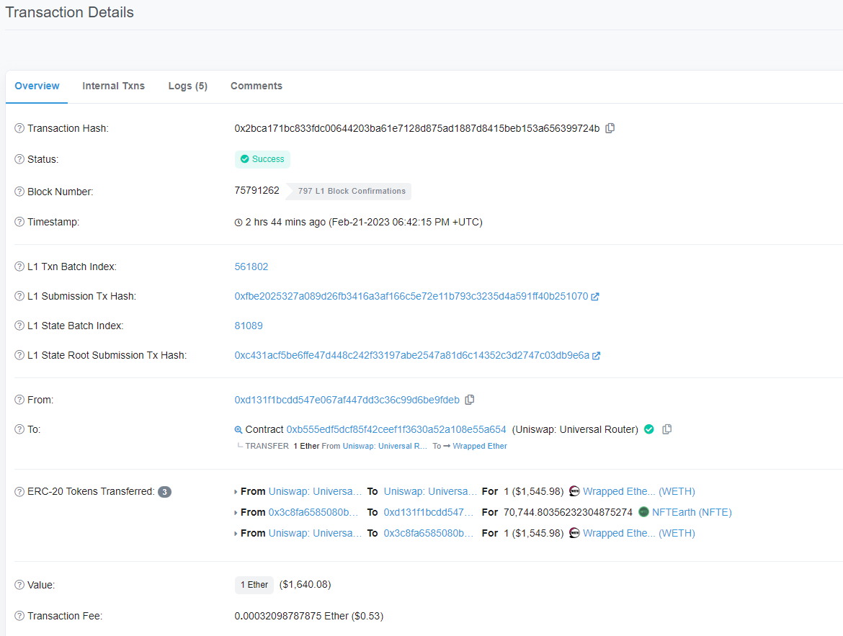Image resolution: width=843 pixels, height=636 pixels.
Task: Open the Logs (5) tab
Action: (187, 86)
